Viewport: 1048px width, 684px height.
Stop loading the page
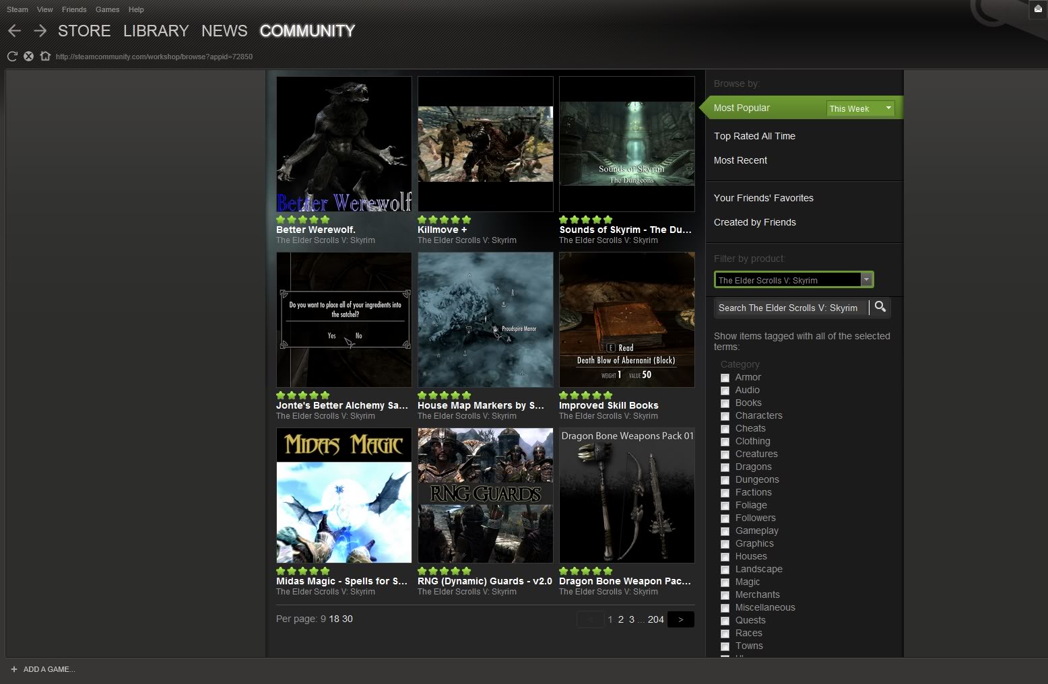click(x=28, y=56)
